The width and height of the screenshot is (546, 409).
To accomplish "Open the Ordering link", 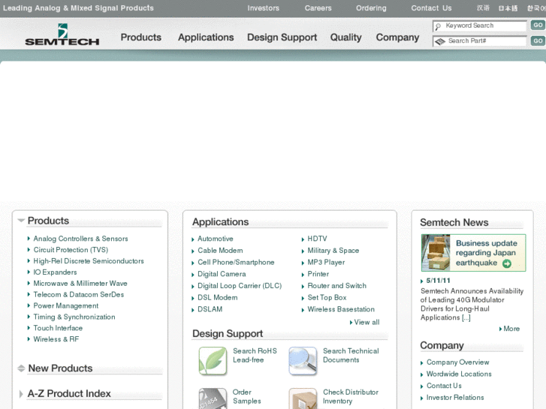I will pyautogui.click(x=371, y=8).
